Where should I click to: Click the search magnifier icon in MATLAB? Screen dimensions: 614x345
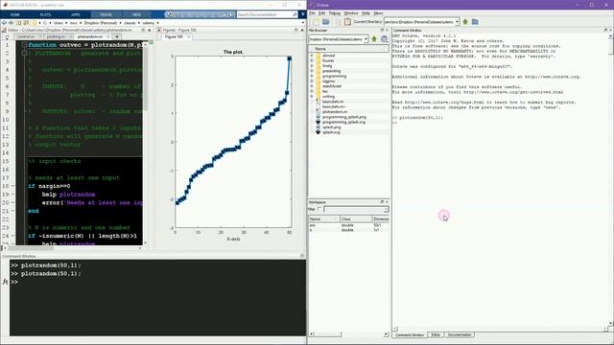[295, 14]
